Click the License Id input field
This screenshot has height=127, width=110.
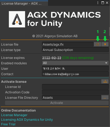click(x=75, y=87)
